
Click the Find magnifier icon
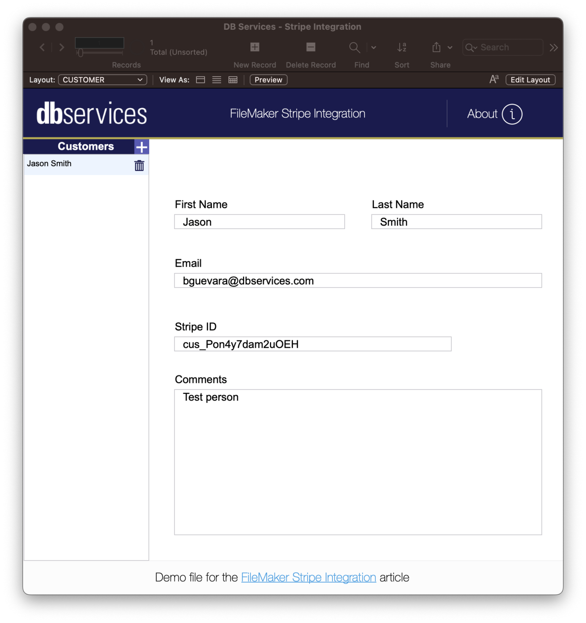click(x=354, y=47)
